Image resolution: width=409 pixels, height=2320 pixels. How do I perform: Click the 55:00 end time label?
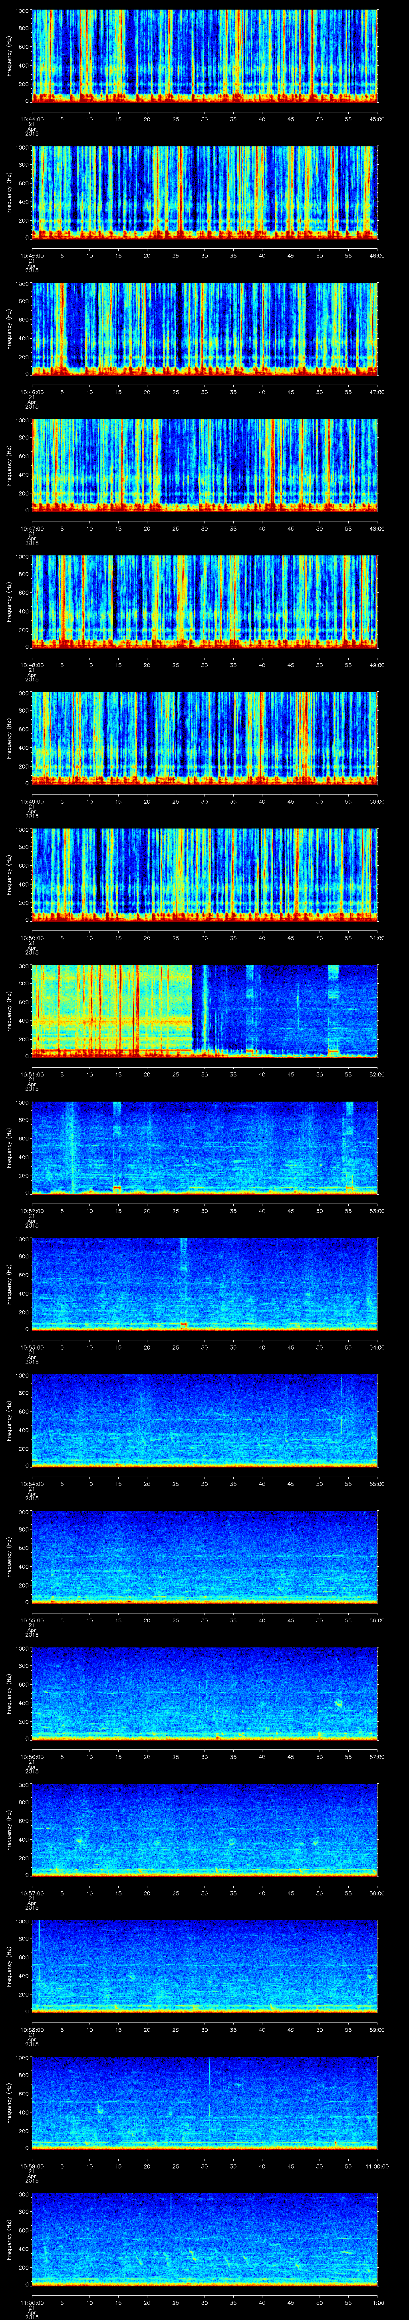[377, 1483]
